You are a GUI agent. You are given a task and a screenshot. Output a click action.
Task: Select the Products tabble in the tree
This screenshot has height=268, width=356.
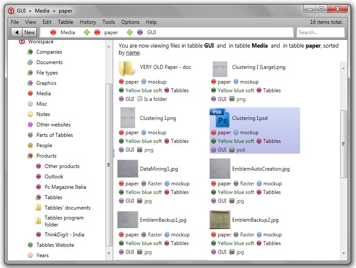[x=46, y=156]
